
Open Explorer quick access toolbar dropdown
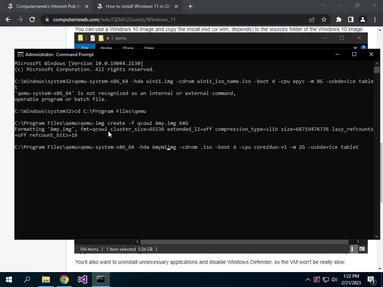[108, 38]
